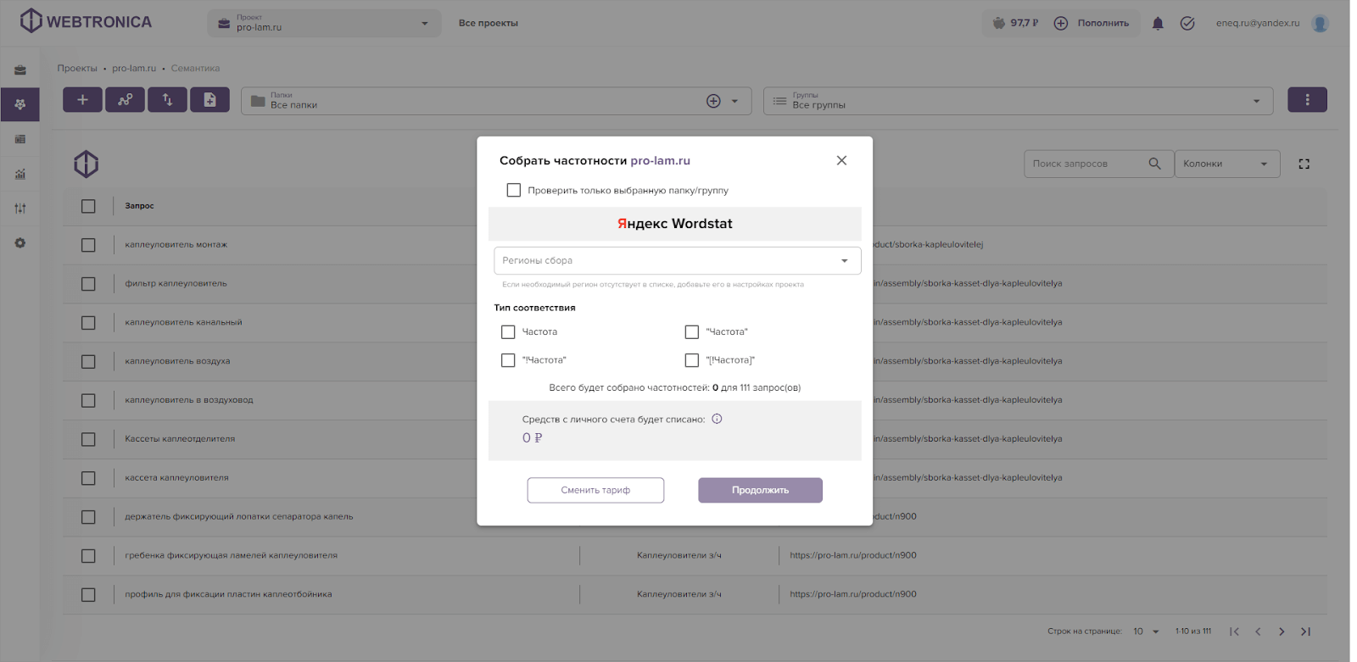Add a folder with the circled plus icon
The height and width of the screenshot is (662, 1357).
(x=713, y=101)
